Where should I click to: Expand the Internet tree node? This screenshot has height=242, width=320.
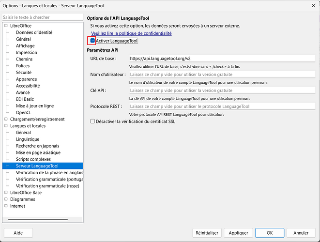pyautogui.click(x=6, y=206)
